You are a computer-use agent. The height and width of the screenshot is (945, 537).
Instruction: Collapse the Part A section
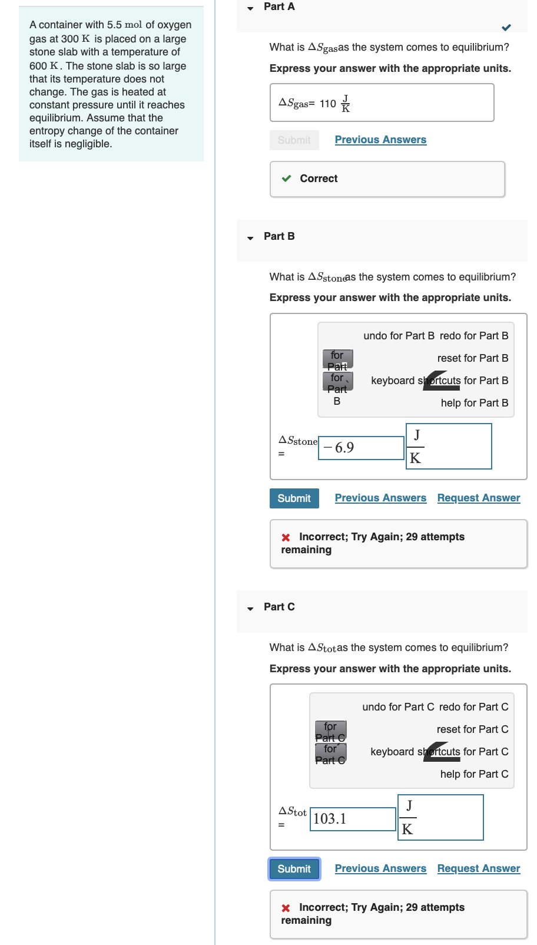pyautogui.click(x=250, y=7)
